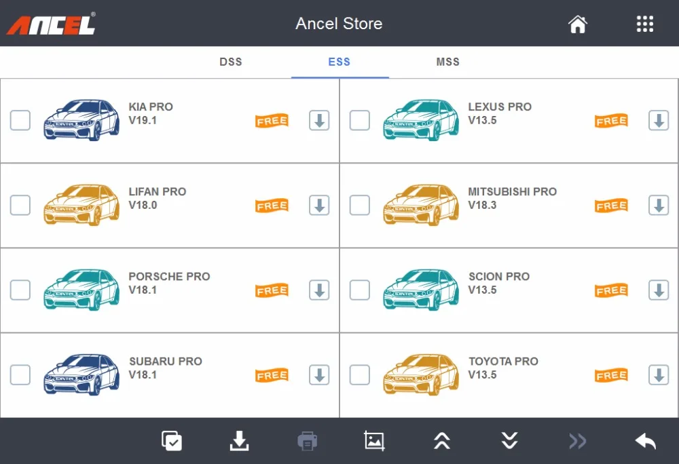This screenshot has height=464, width=679.
Task: Click the FREE badge on PORSCHE PRO
Action: 272,290
